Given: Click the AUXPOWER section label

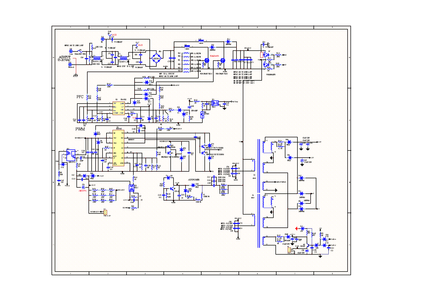Looking at the screenshot, I should click(x=194, y=180).
